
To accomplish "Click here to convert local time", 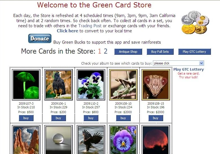I will click(x=67, y=31).
